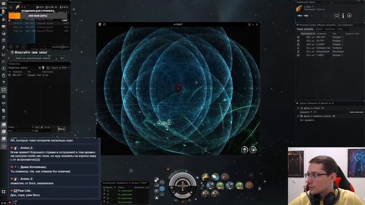This screenshot has height=205, width=365.
Task: Select the third overview tab
Action: [x=330, y=29]
